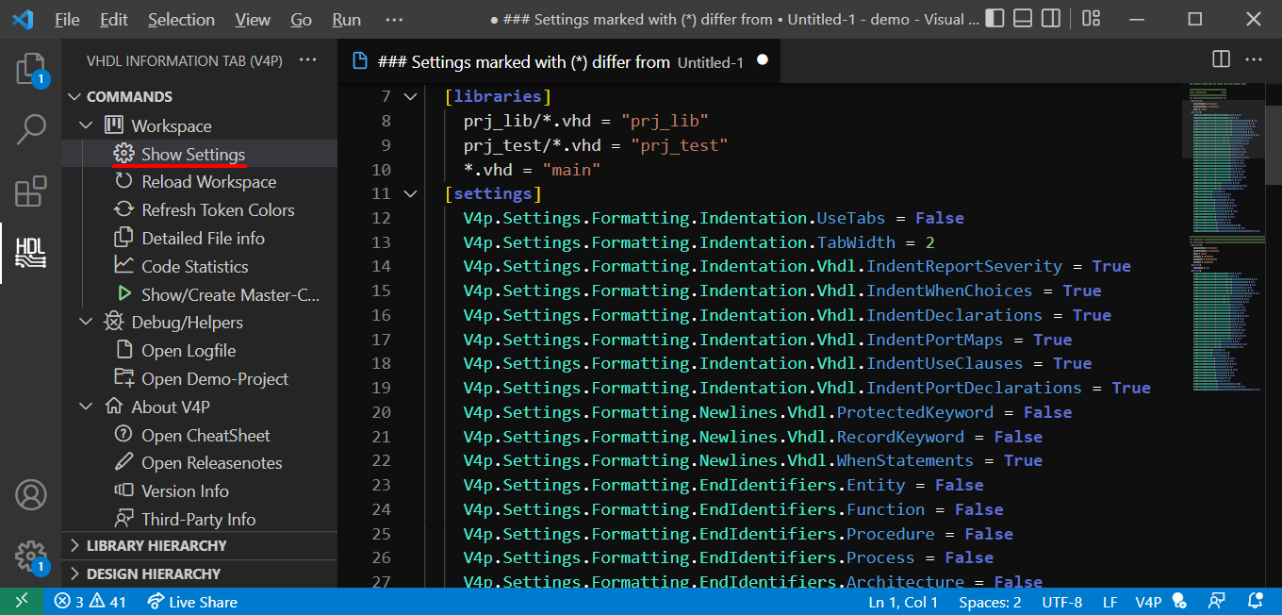The height and width of the screenshot is (615, 1282).
Task: Click the Open Demo-Project folder icon
Action: (123, 378)
